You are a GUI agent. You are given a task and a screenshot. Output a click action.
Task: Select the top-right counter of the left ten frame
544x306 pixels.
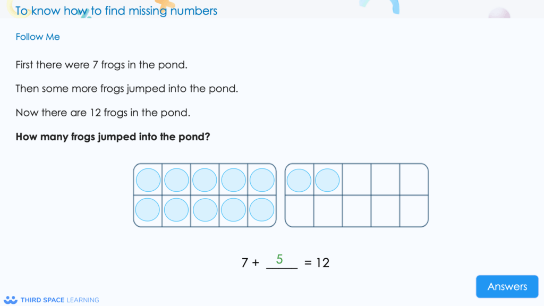tap(262, 180)
